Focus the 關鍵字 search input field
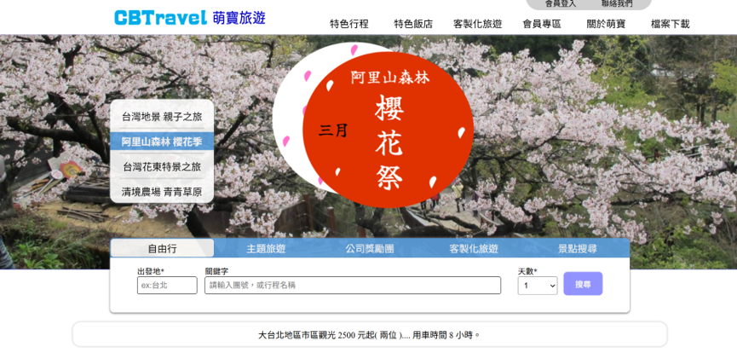 (353, 286)
